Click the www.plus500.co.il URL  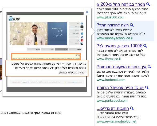(x=111, y=17)
